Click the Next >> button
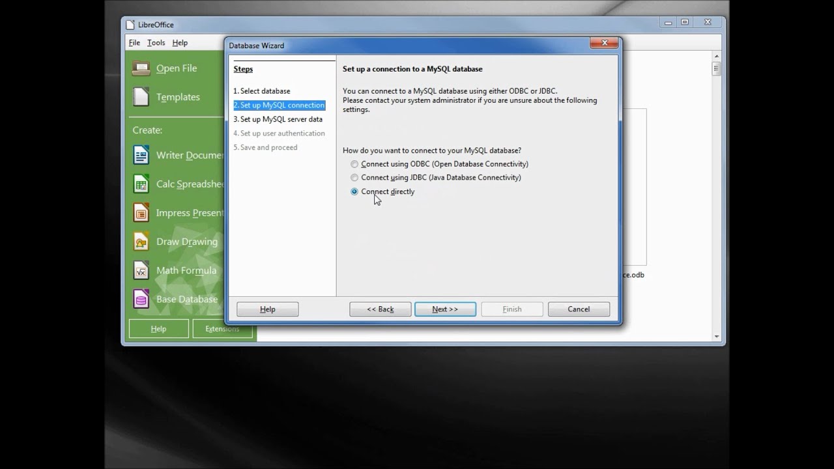Image resolution: width=834 pixels, height=469 pixels. [x=445, y=309]
